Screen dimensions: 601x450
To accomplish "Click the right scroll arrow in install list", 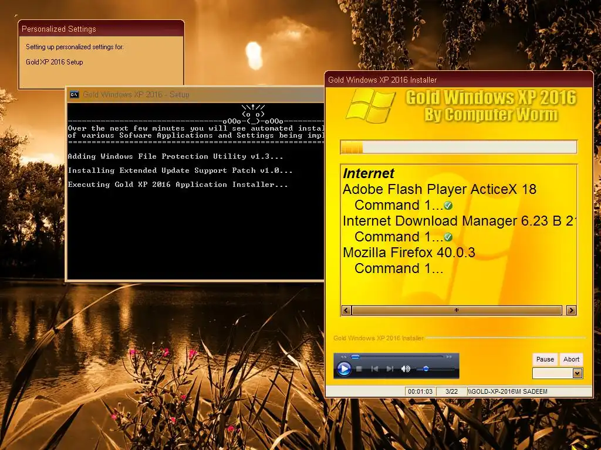I will tap(571, 311).
